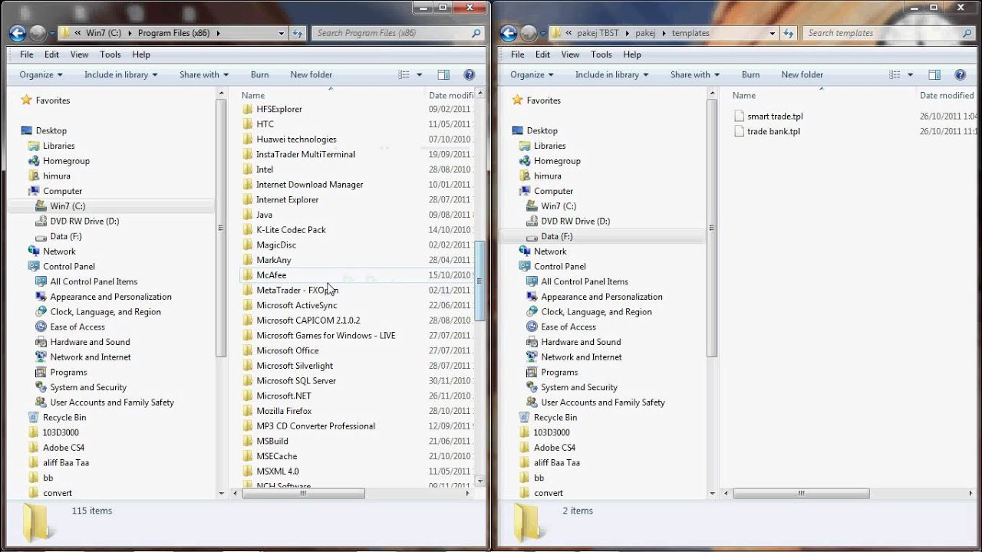This screenshot has width=982, height=552.
Task: Open address history dropdown in Program Files window
Action: tap(282, 33)
